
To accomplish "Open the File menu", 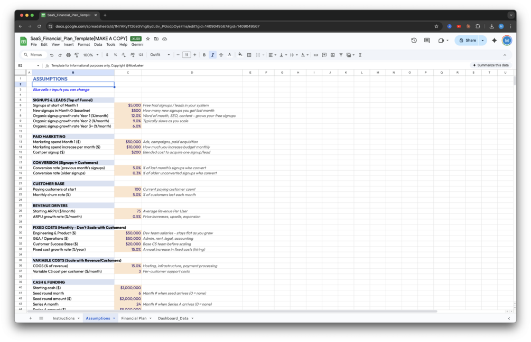I will click(33, 45).
